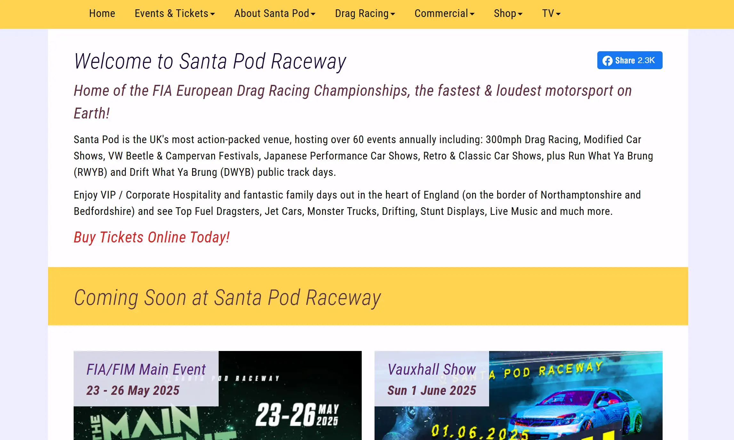
Task: Expand the Commercial menu
Action: click(x=444, y=13)
